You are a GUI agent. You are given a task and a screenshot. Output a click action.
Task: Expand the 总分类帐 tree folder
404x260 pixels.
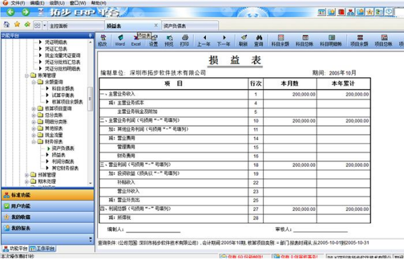tap(34, 115)
